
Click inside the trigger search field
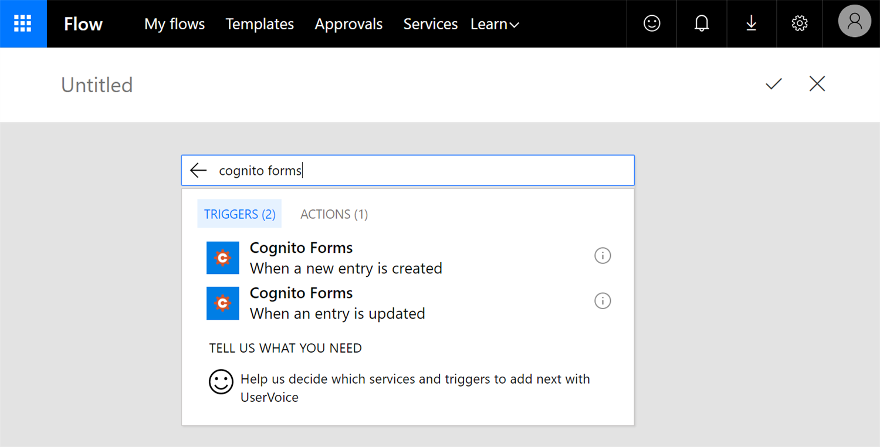[411, 170]
